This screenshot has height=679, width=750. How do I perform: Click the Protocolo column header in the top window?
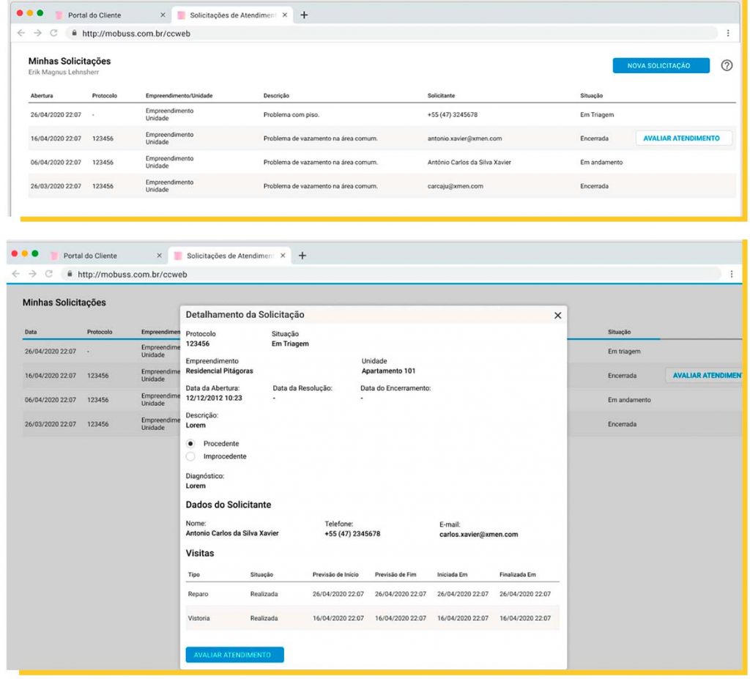tap(104, 96)
